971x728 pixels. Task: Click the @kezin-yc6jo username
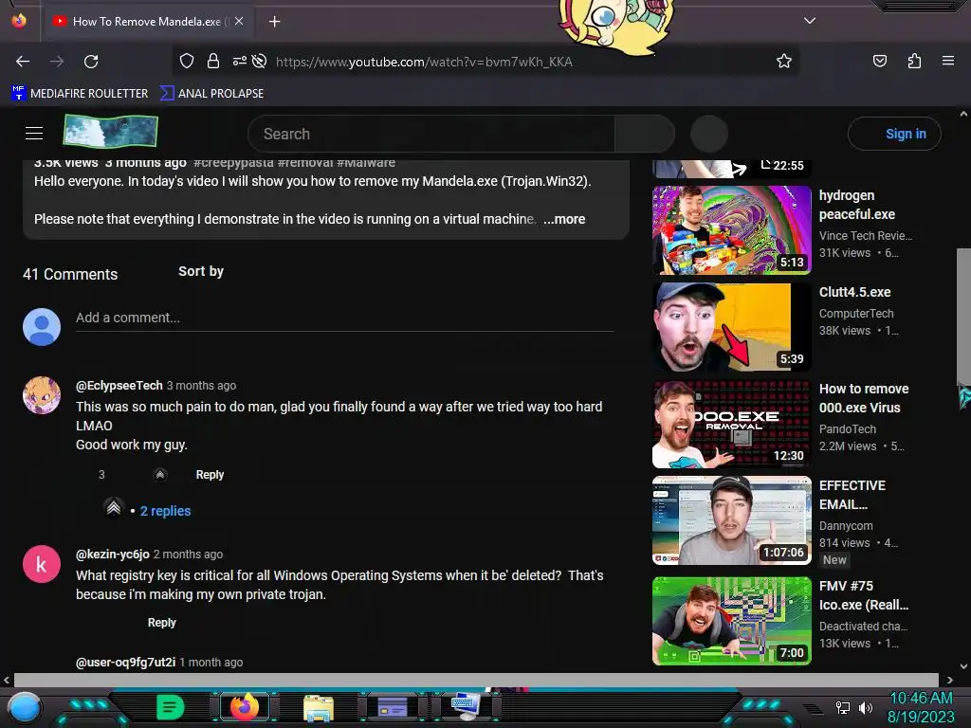113,555
